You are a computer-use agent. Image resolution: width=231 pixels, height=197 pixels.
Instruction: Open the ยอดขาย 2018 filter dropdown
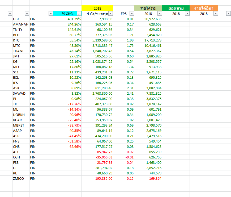coord(187,14)
